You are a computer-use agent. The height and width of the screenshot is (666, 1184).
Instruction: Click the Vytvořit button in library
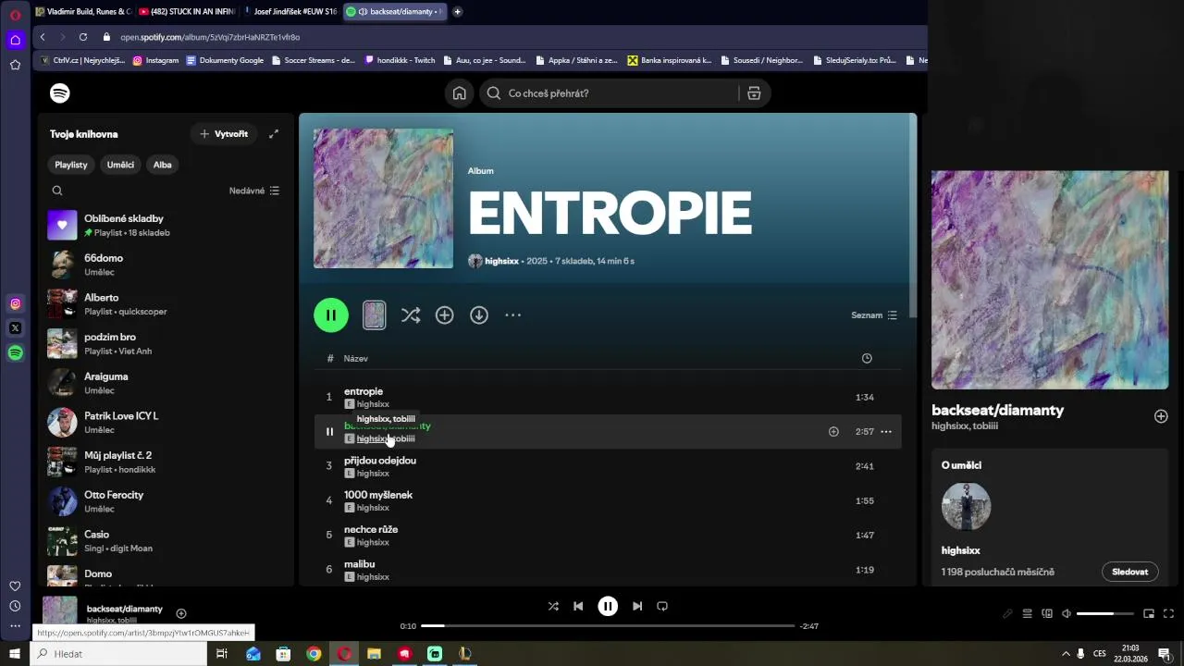pos(225,134)
